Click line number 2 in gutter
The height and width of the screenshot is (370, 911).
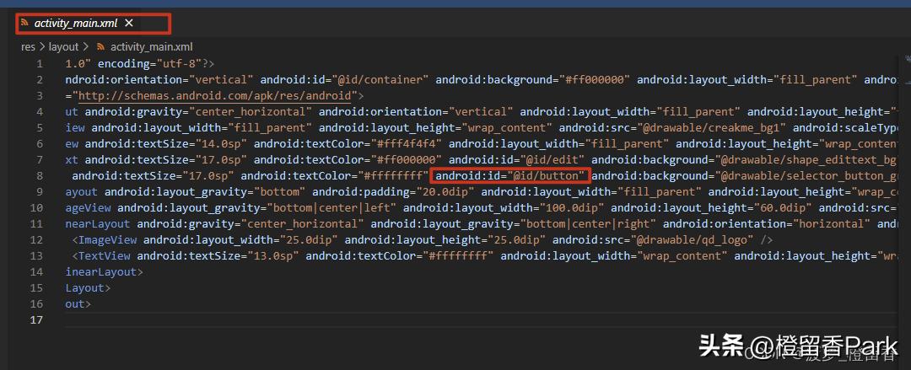39,79
